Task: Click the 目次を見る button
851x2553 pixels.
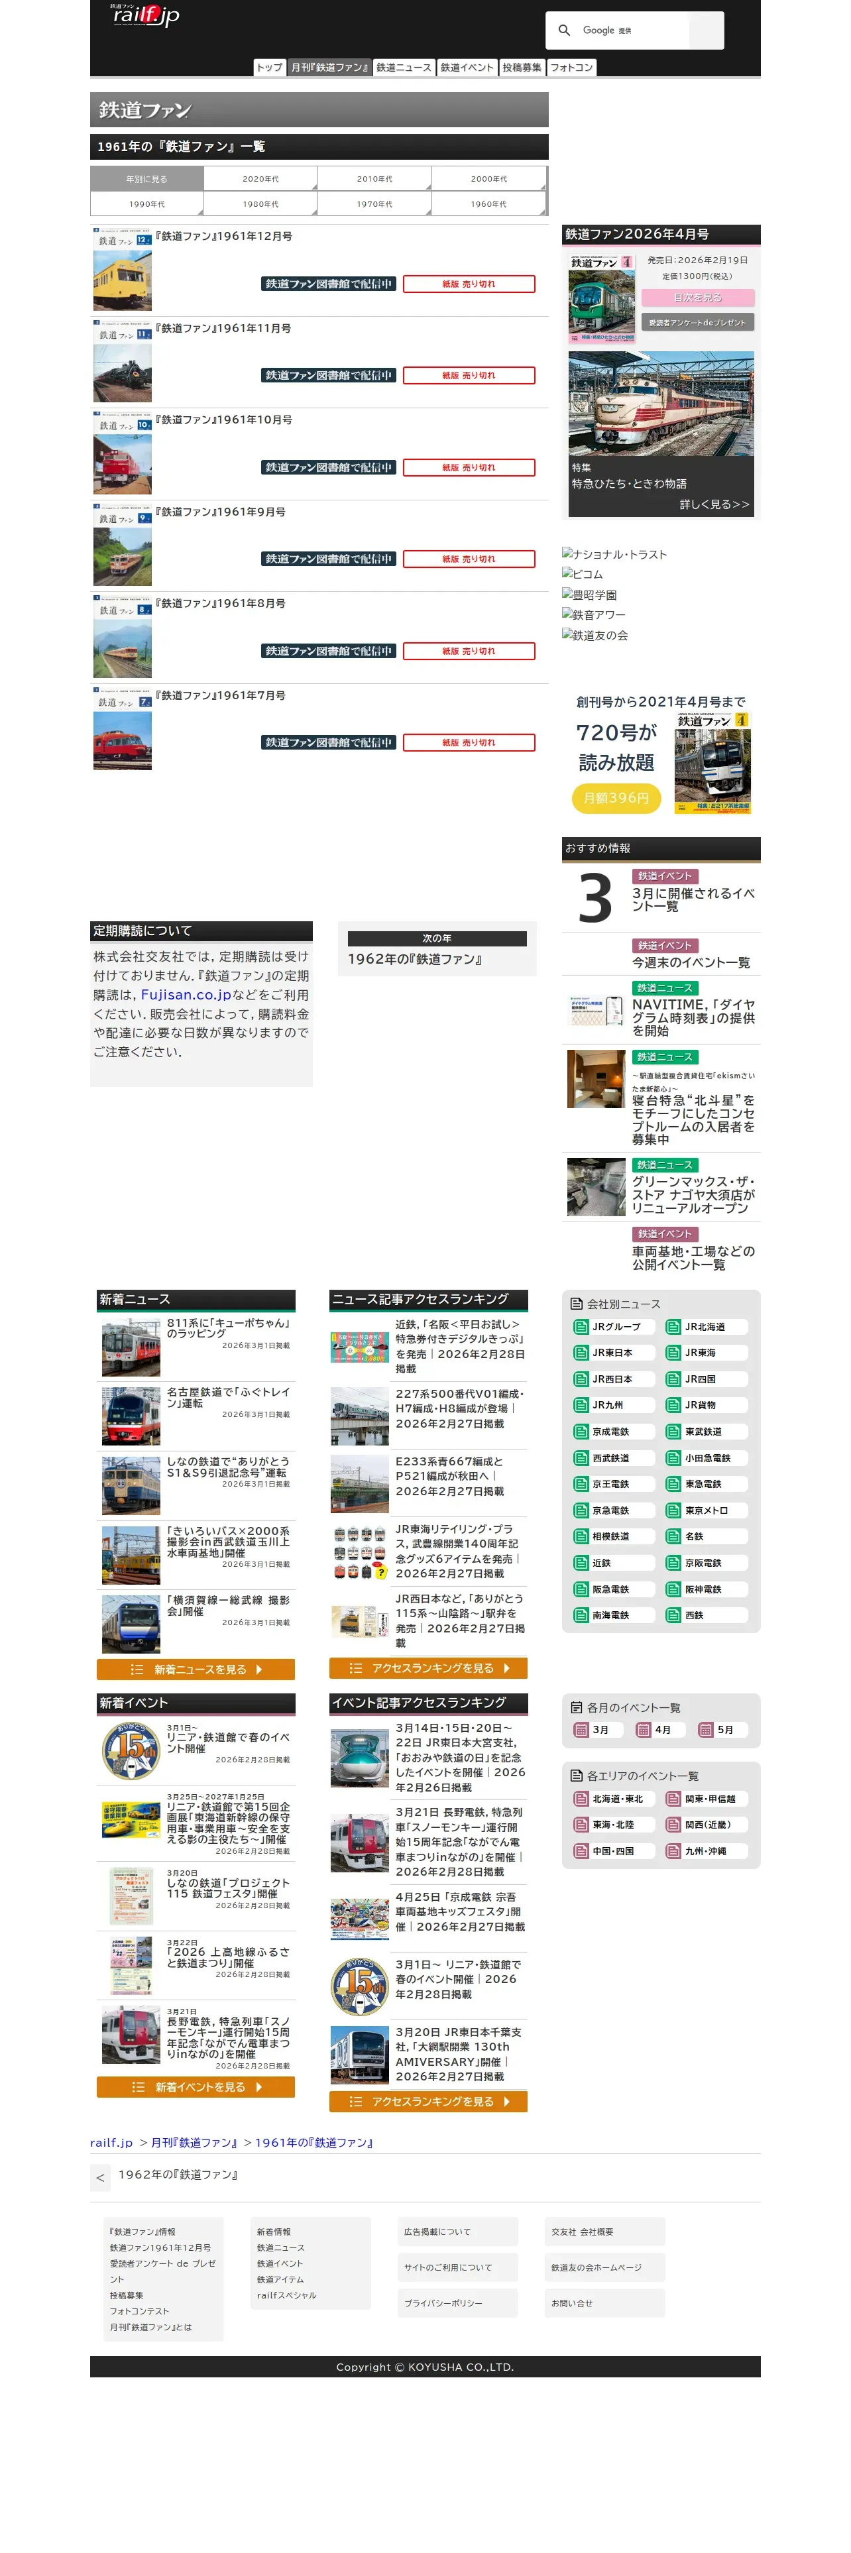Action: 697,298
